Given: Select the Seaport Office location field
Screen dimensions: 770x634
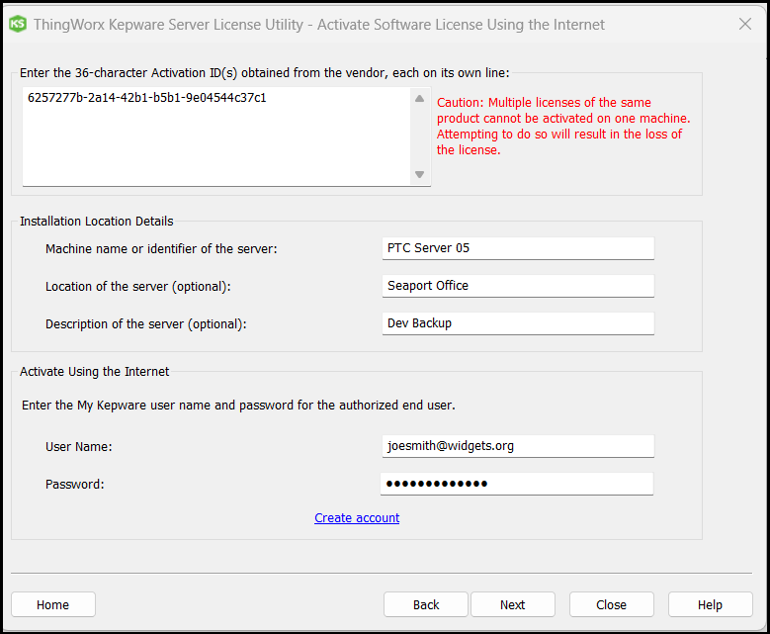Looking at the screenshot, I should 518,286.
